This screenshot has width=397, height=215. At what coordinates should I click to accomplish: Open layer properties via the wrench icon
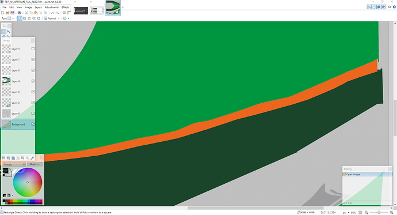[x=32, y=158]
